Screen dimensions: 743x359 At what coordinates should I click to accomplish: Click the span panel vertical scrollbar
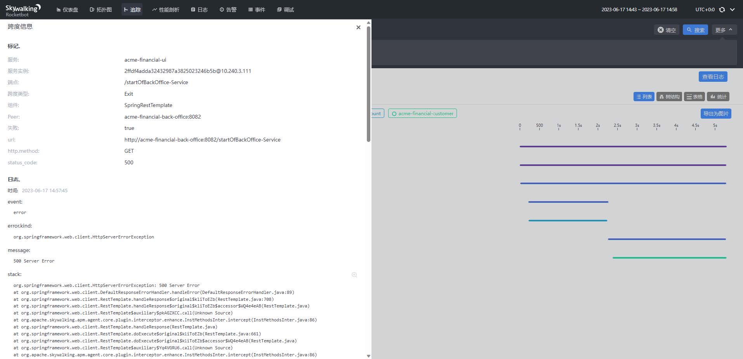tap(368, 83)
